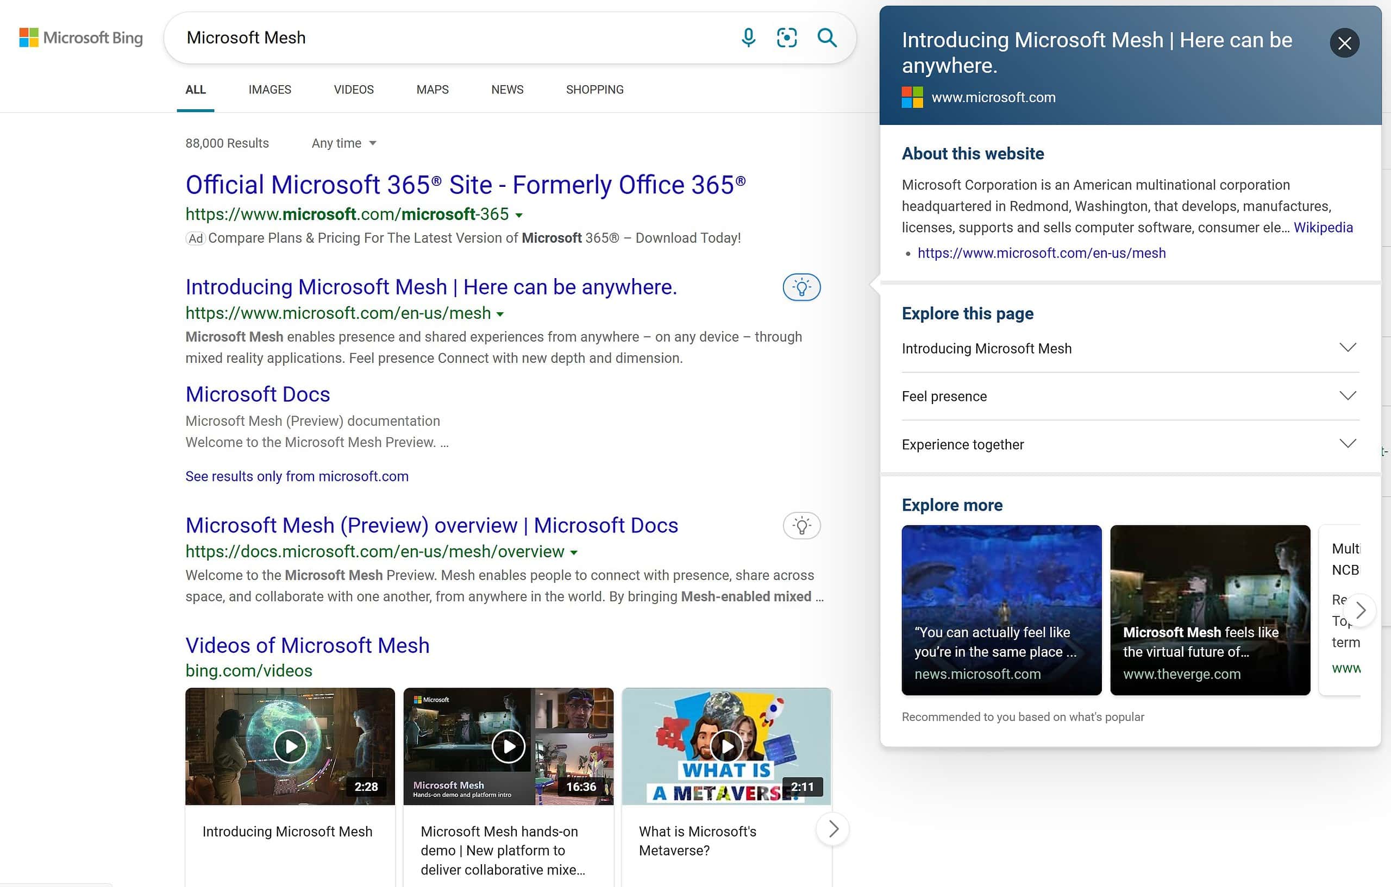1391x887 pixels.
Task: Click the search magnifier icon
Action: 826,37
